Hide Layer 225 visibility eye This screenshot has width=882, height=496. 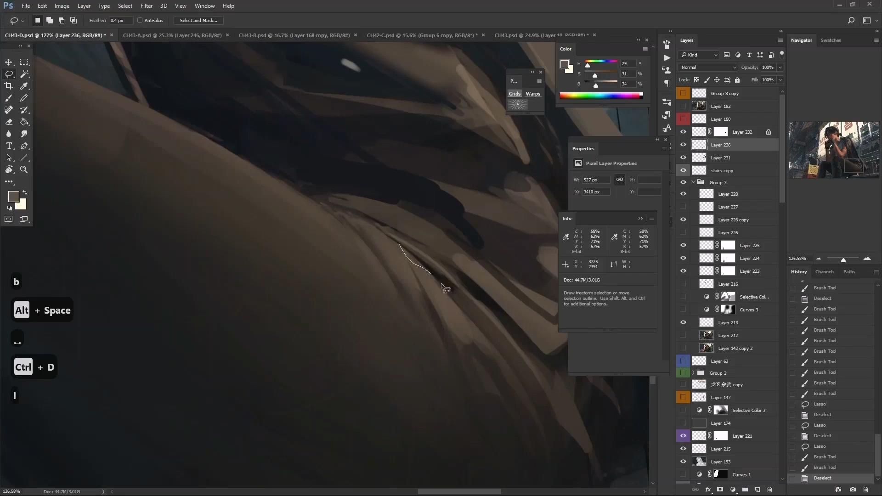point(683,245)
